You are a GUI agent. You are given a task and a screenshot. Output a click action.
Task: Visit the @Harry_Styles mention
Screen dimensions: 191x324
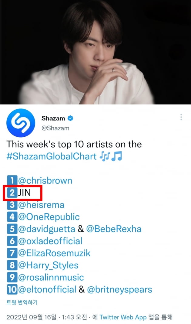tap(48, 265)
